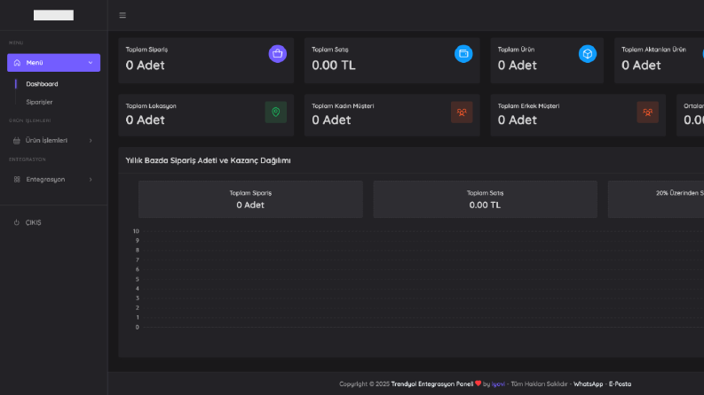Click ÇIKIŞ to log out
This screenshot has width=704, height=395.
pos(33,222)
